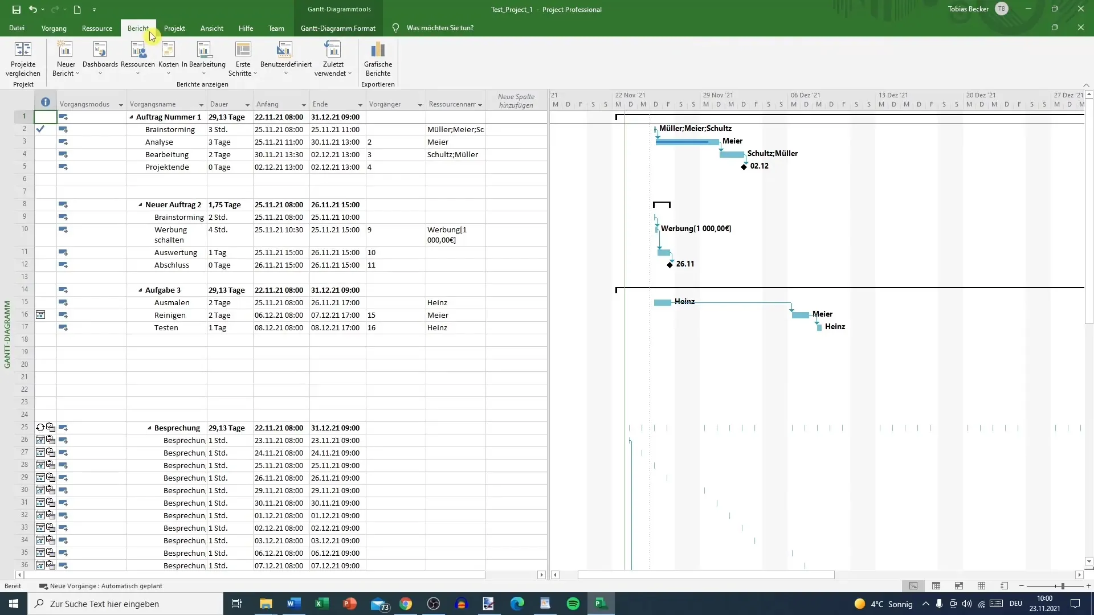Screen dimensions: 1094x615
Task: Click the Save icon in the title bar
Action: (17, 9)
